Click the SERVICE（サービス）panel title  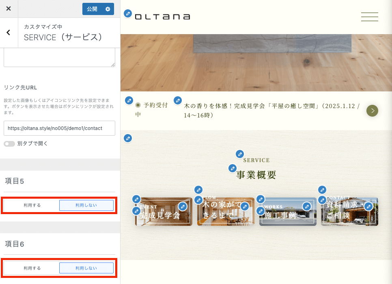63,37
